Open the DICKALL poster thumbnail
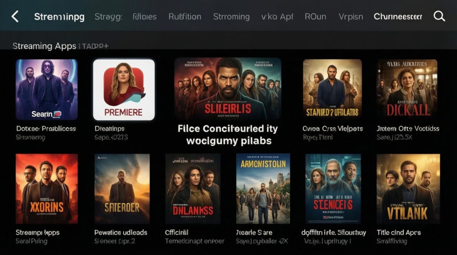The width and height of the screenshot is (457, 255). click(407, 90)
